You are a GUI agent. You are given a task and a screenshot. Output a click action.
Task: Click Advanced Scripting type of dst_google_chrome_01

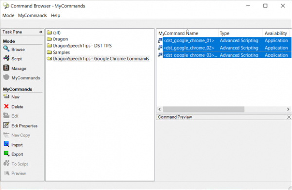point(239,40)
